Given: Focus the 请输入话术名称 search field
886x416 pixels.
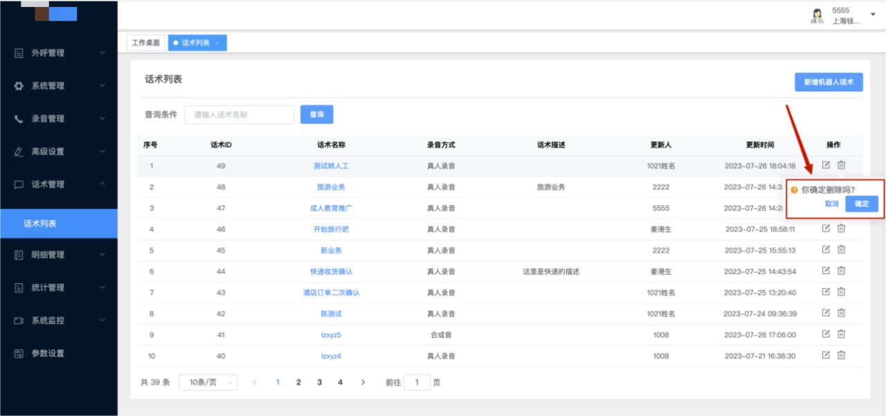Looking at the screenshot, I should click(239, 114).
